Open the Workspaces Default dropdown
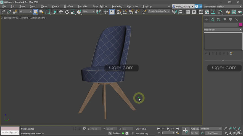 229,6
